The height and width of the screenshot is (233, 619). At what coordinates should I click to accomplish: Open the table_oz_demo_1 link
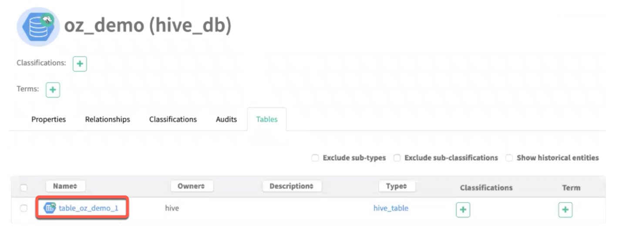pos(88,208)
